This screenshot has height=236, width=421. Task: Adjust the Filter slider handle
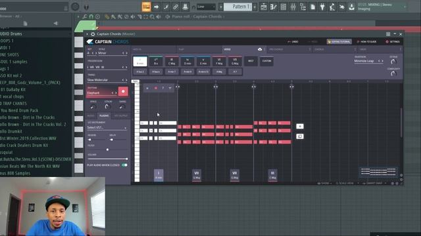[x=107, y=149]
